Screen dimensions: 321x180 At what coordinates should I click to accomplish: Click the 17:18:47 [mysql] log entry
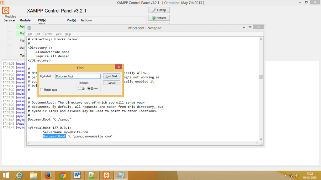click(13, 127)
